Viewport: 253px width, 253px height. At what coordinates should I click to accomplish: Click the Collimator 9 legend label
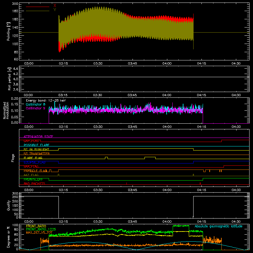click(x=35, y=108)
